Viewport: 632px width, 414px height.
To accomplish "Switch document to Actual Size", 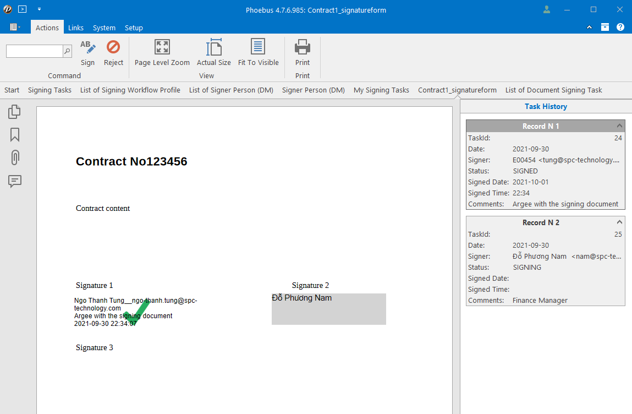I will pyautogui.click(x=213, y=47).
